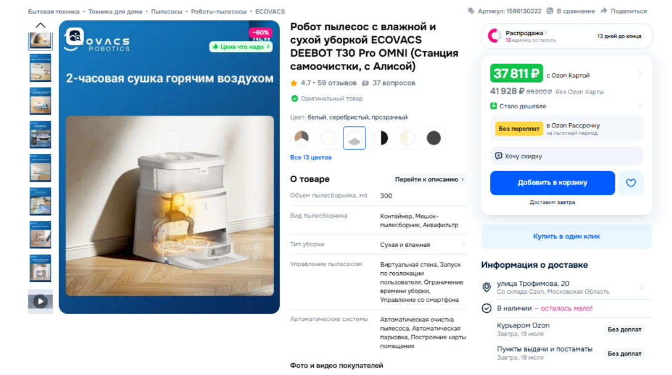672x375 pixels.
Task: Click the location pin delivery icon
Action: click(x=486, y=287)
